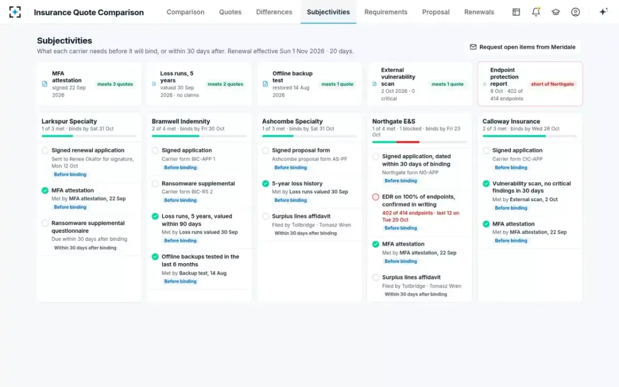
Task: Toggle Bramwell Loss runs 5 years green check
Action: [155, 216]
